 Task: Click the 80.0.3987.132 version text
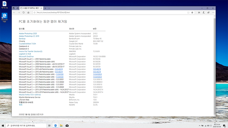[98, 41]
